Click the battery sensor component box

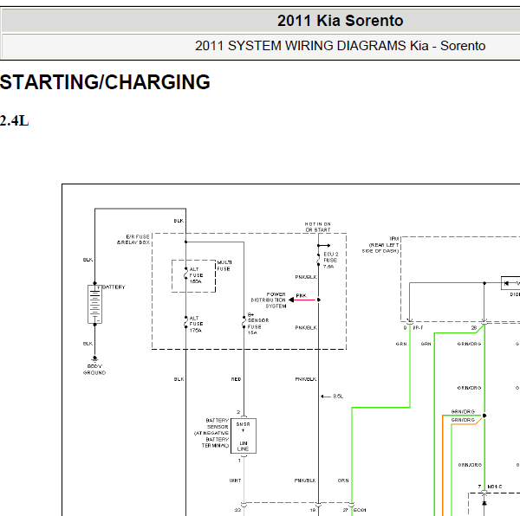point(244,435)
